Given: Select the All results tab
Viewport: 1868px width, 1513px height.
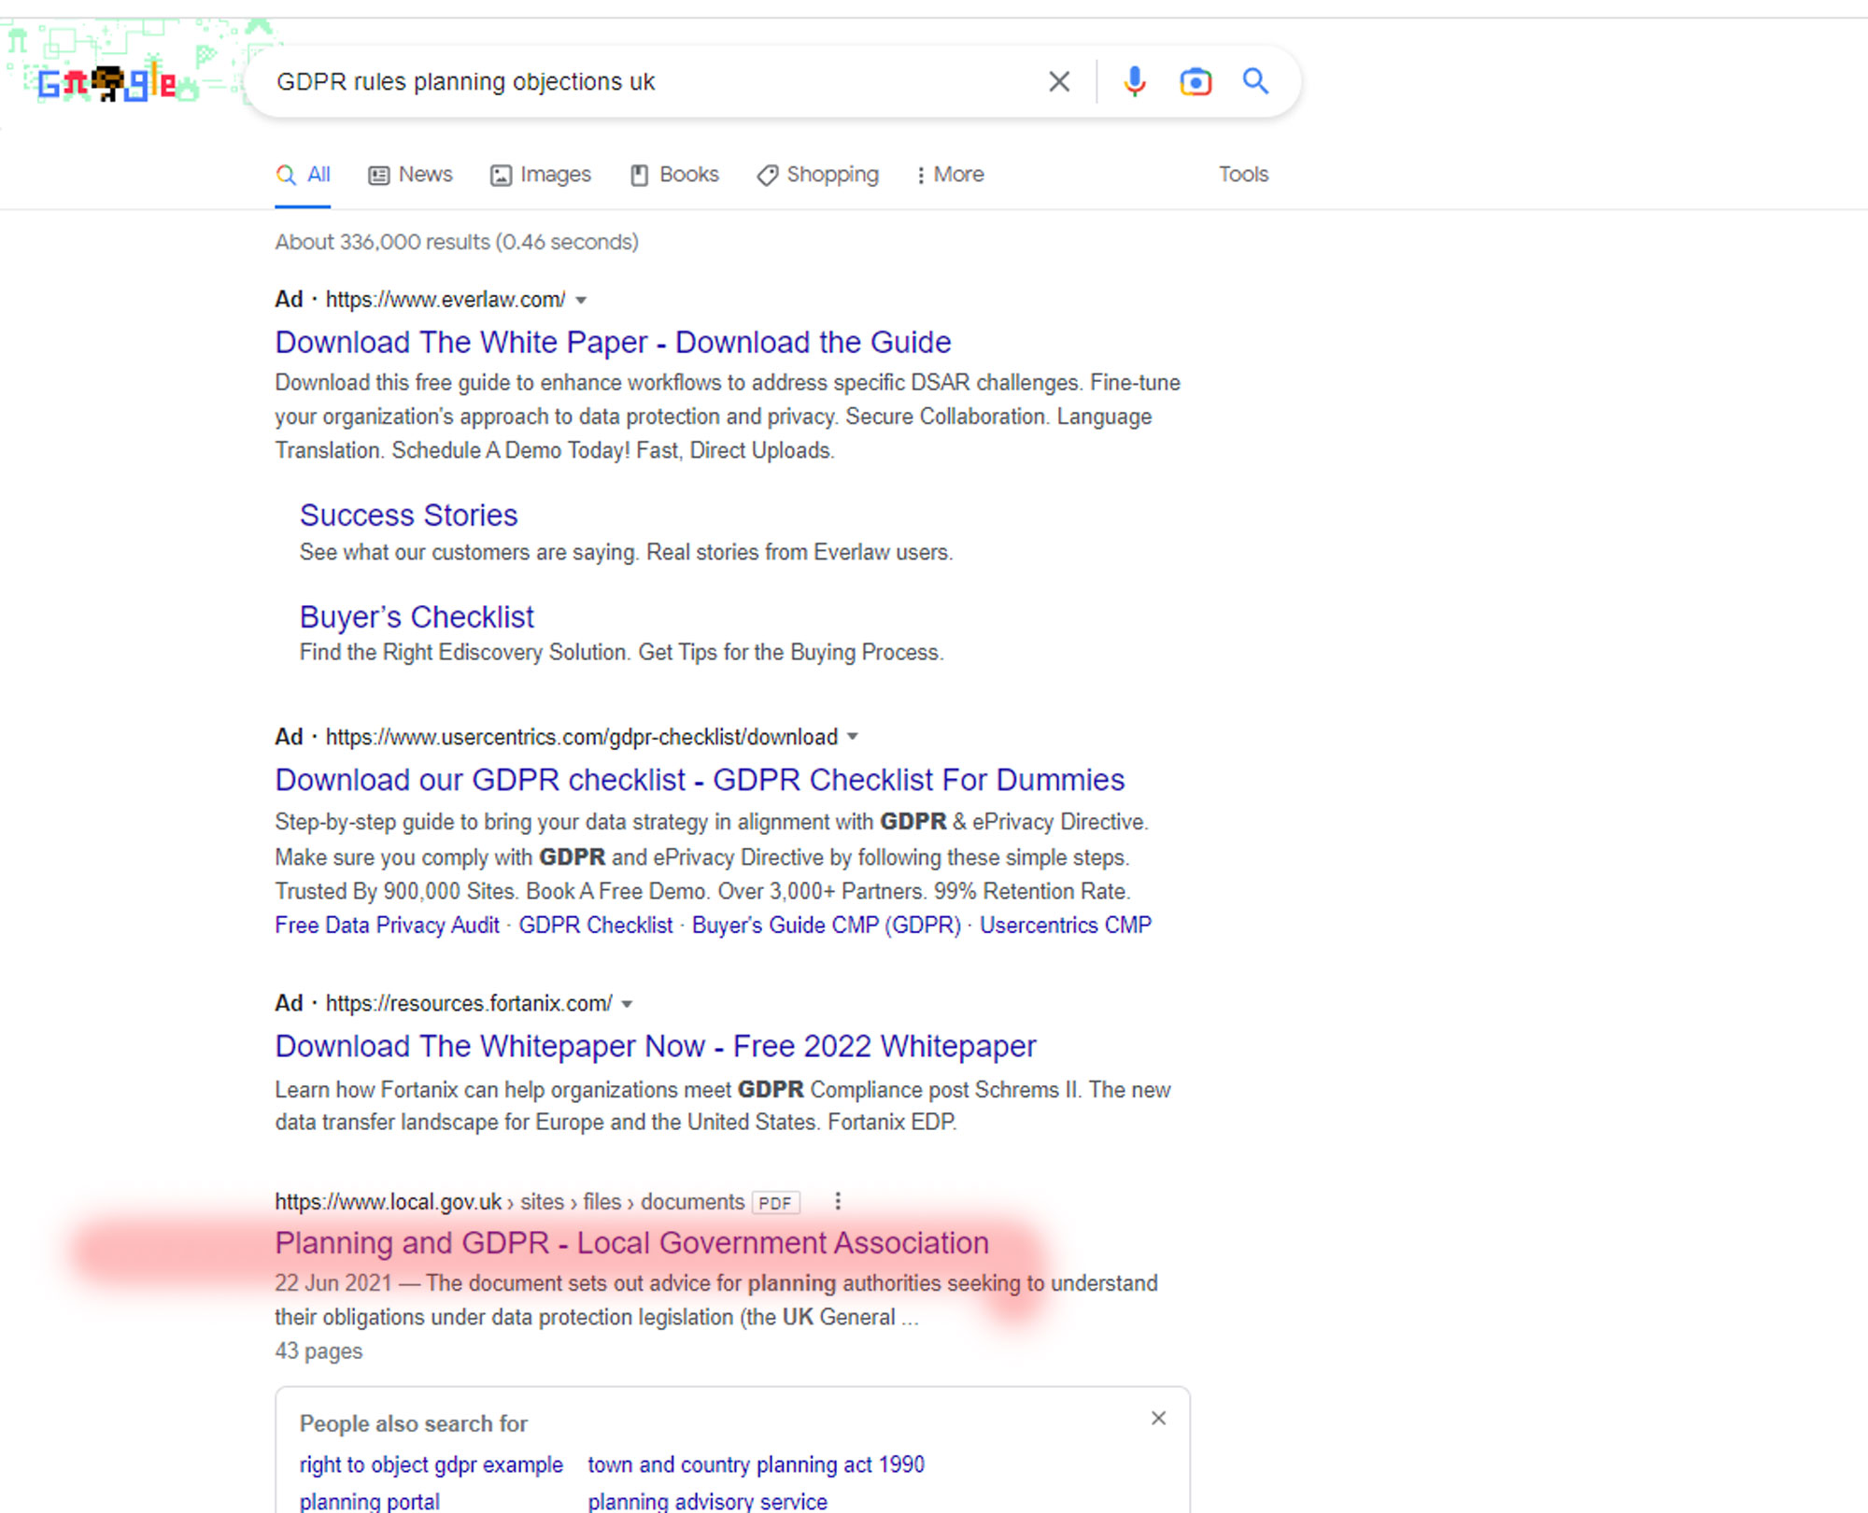Looking at the screenshot, I should coord(303,175).
